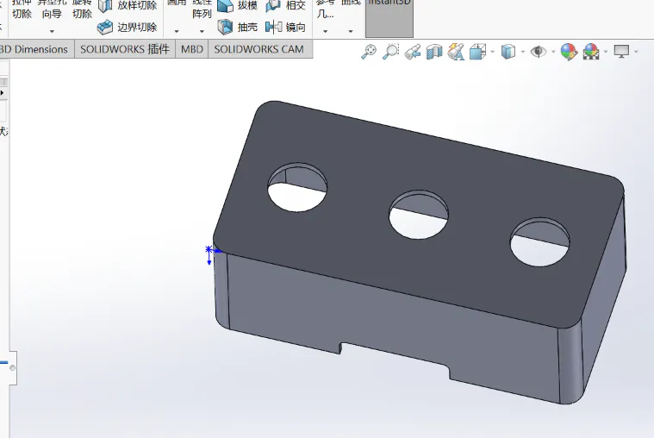Click the Lofted Cut (放样切除) icon
Image resolution: width=654 pixels, height=438 pixels.
coord(105,5)
